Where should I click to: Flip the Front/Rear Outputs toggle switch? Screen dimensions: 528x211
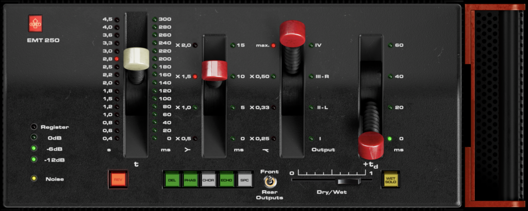click(x=269, y=183)
